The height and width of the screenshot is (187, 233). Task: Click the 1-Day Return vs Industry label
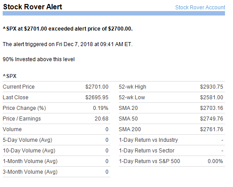click(149, 140)
